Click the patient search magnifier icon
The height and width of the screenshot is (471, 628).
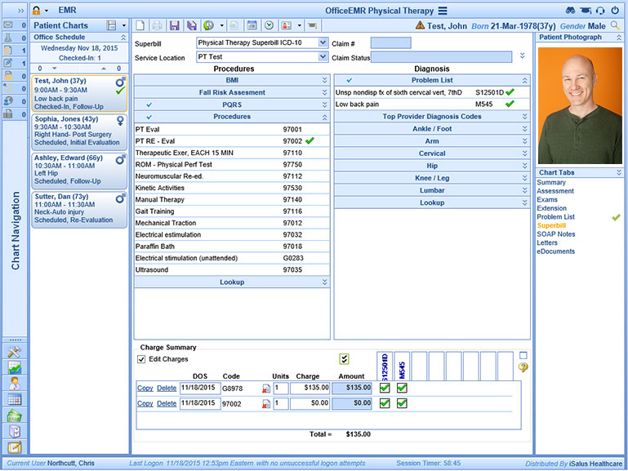point(615,25)
